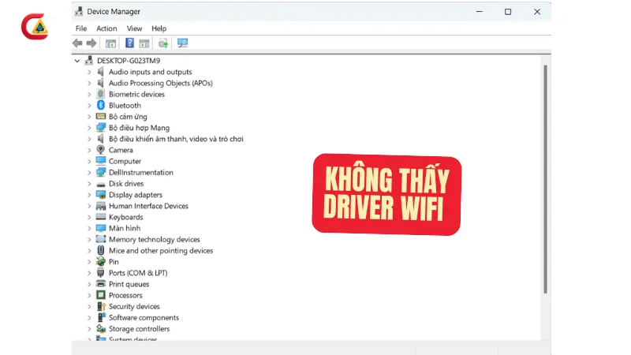Click the Print queues printer icon

(101, 284)
